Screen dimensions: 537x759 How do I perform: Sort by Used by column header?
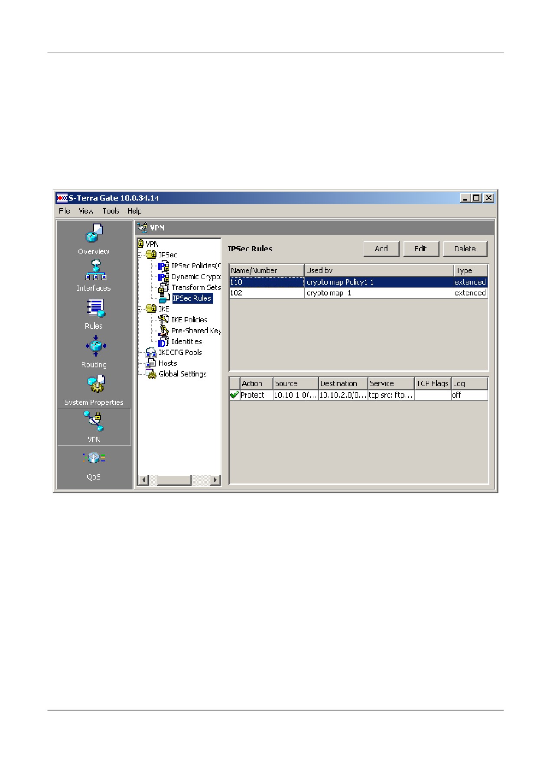379,270
